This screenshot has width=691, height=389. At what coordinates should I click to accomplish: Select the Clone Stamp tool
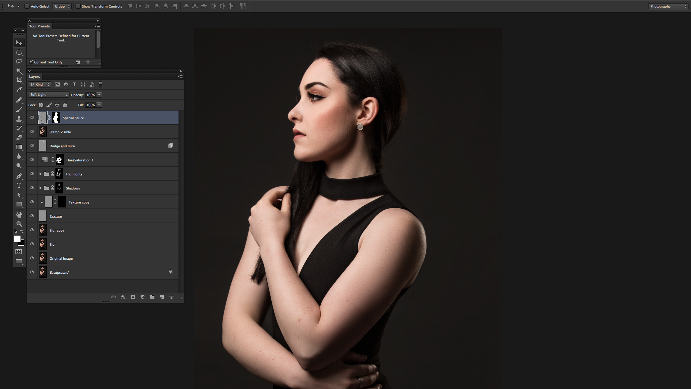point(19,118)
